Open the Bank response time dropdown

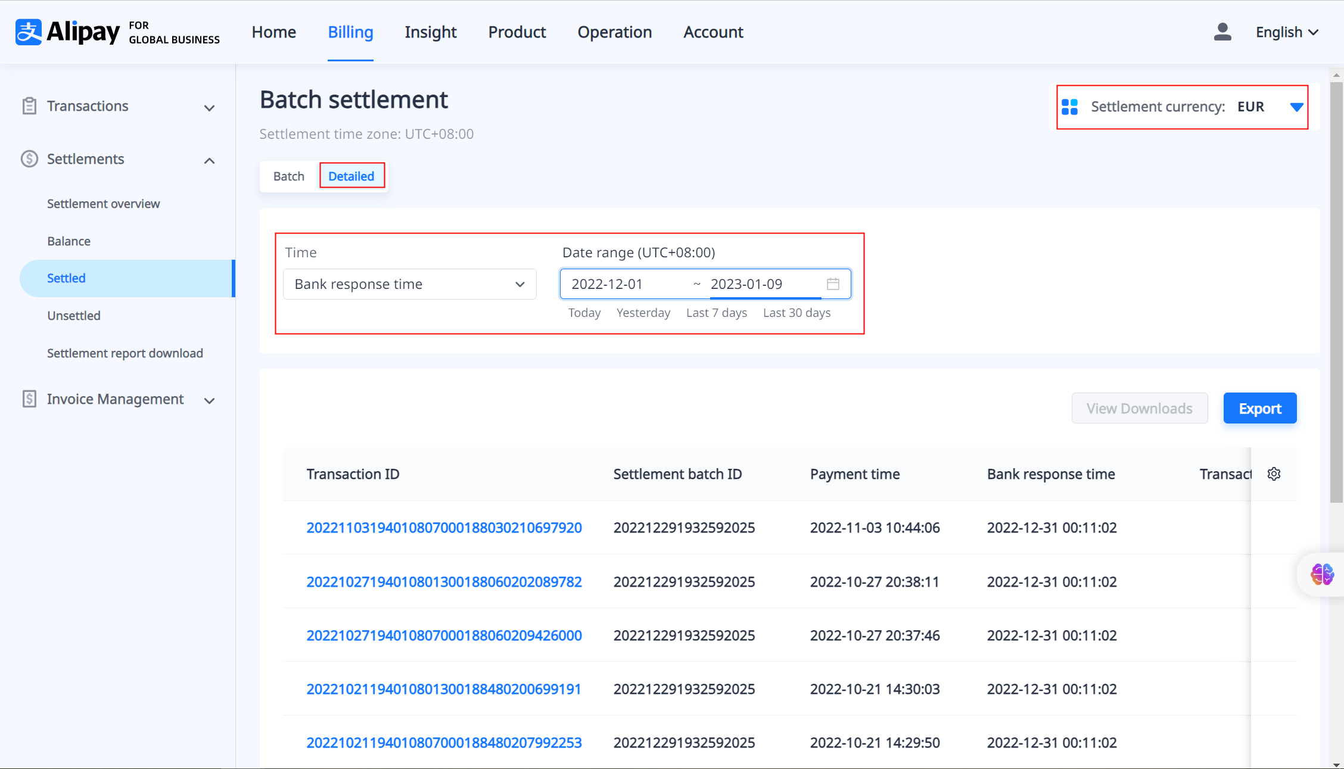pyautogui.click(x=409, y=284)
